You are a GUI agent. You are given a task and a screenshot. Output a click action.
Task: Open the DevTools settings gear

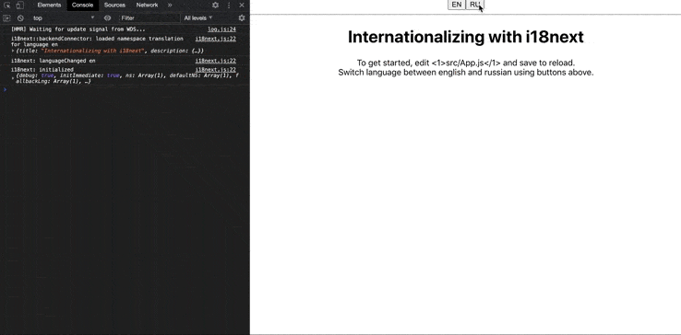pos(215,6)
